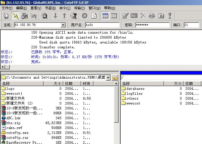Click the connection wizard computers icon
This screenshot has width=202, height=144.
click(x=24, y=16)
